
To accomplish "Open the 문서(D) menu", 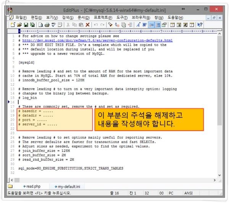I will click(84, 18).
